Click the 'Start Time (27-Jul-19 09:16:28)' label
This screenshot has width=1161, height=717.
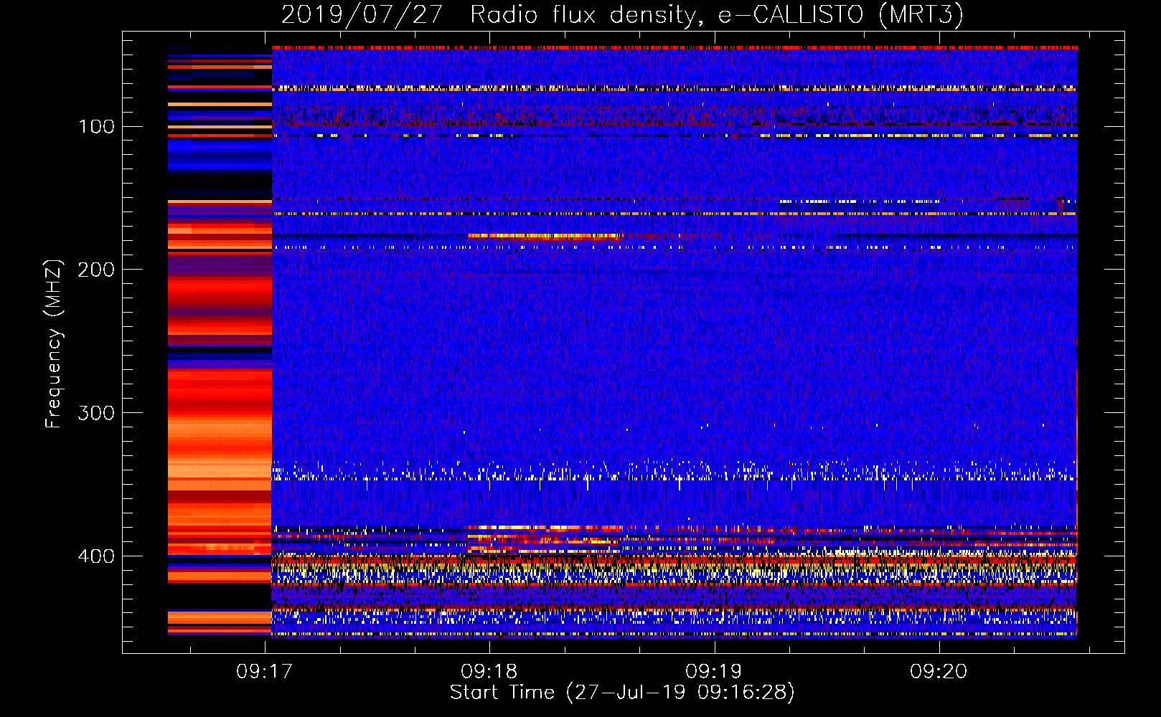click(x=622, y=693)
